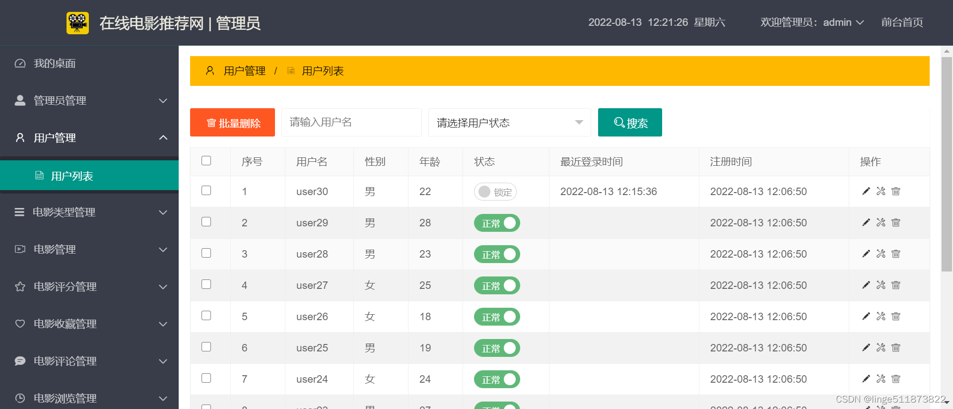The height and width of the screenshot is (409, 953).
Task: Click the tools icon for user24
Action: click(x=881, y=379)
